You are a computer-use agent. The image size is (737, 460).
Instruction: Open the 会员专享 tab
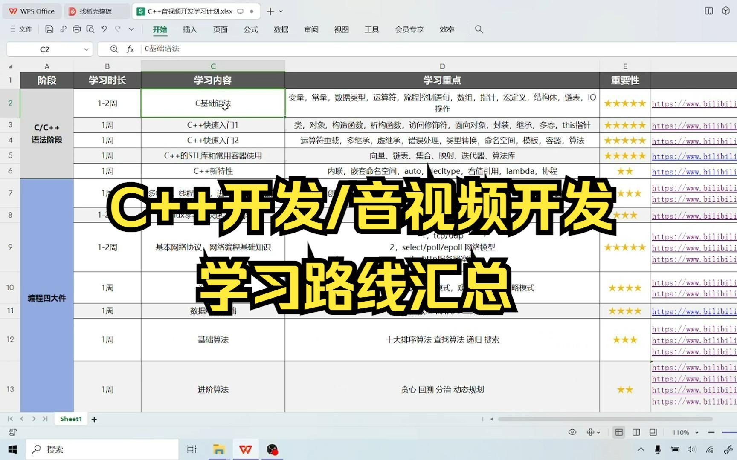point(409,29)
